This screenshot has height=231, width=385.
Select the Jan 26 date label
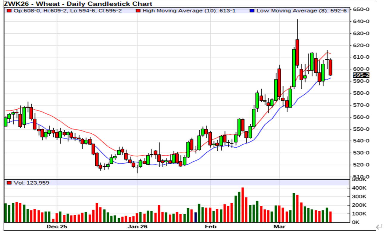coord(137,227)
